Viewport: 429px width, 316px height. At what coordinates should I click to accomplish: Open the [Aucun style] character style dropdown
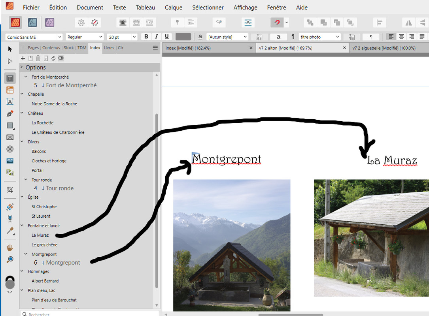point(227,37)
